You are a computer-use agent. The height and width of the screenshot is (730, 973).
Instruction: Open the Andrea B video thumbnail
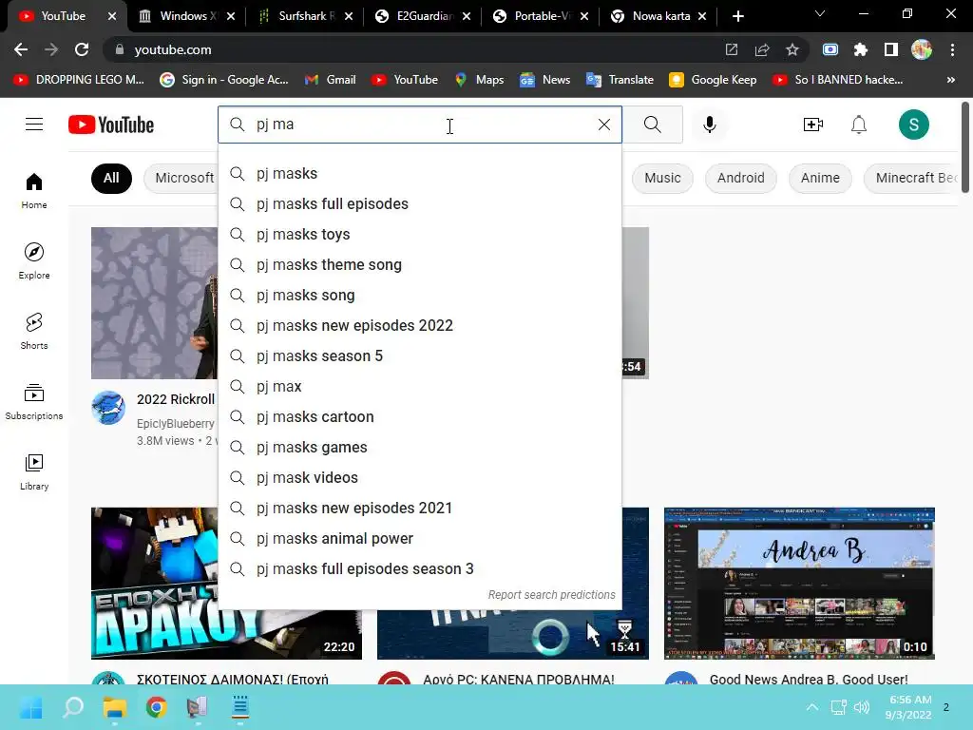(799, 584)
